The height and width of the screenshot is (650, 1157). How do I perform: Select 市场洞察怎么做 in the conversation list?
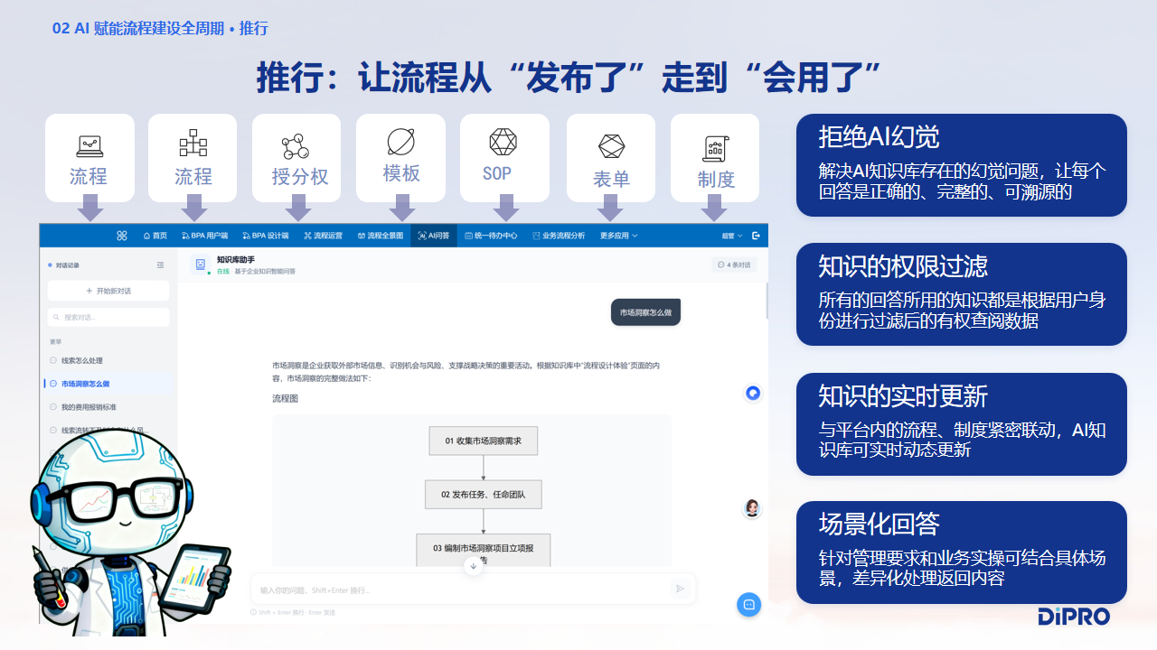click(108, 384)
